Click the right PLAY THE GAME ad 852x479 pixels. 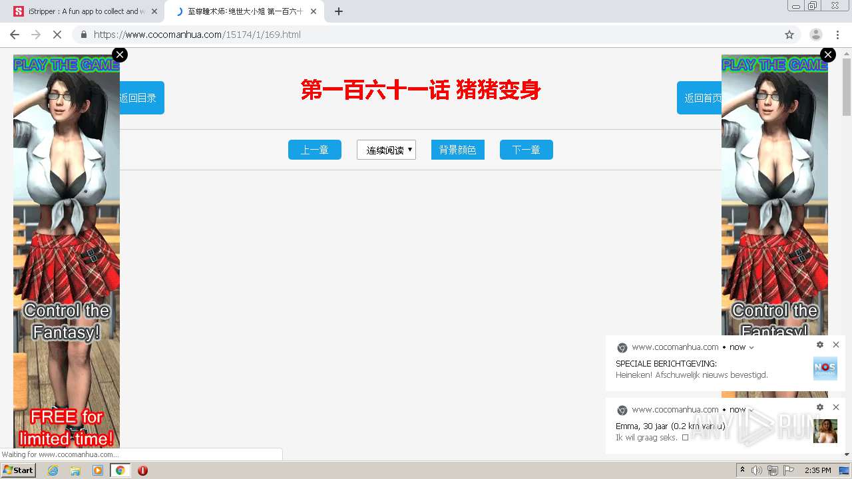pos(775,196)
